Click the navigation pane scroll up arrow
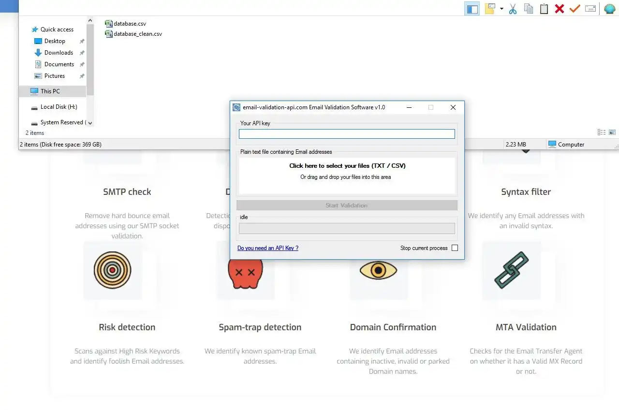 click(90, 20)
